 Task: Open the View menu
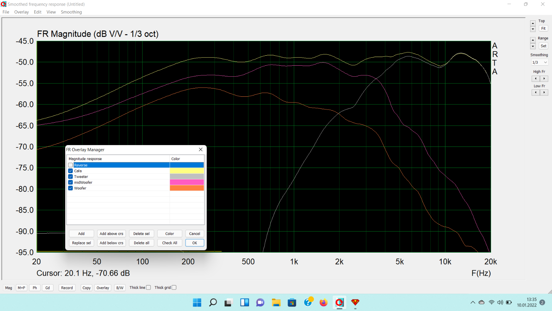tap(51, 12)
